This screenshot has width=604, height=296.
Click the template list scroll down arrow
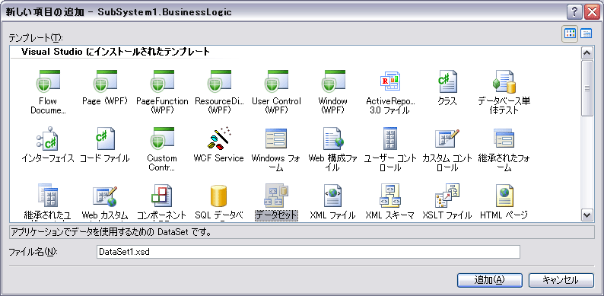click(587, 215)
